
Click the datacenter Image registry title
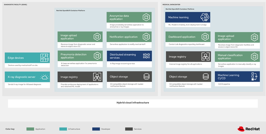pos(177,57)
